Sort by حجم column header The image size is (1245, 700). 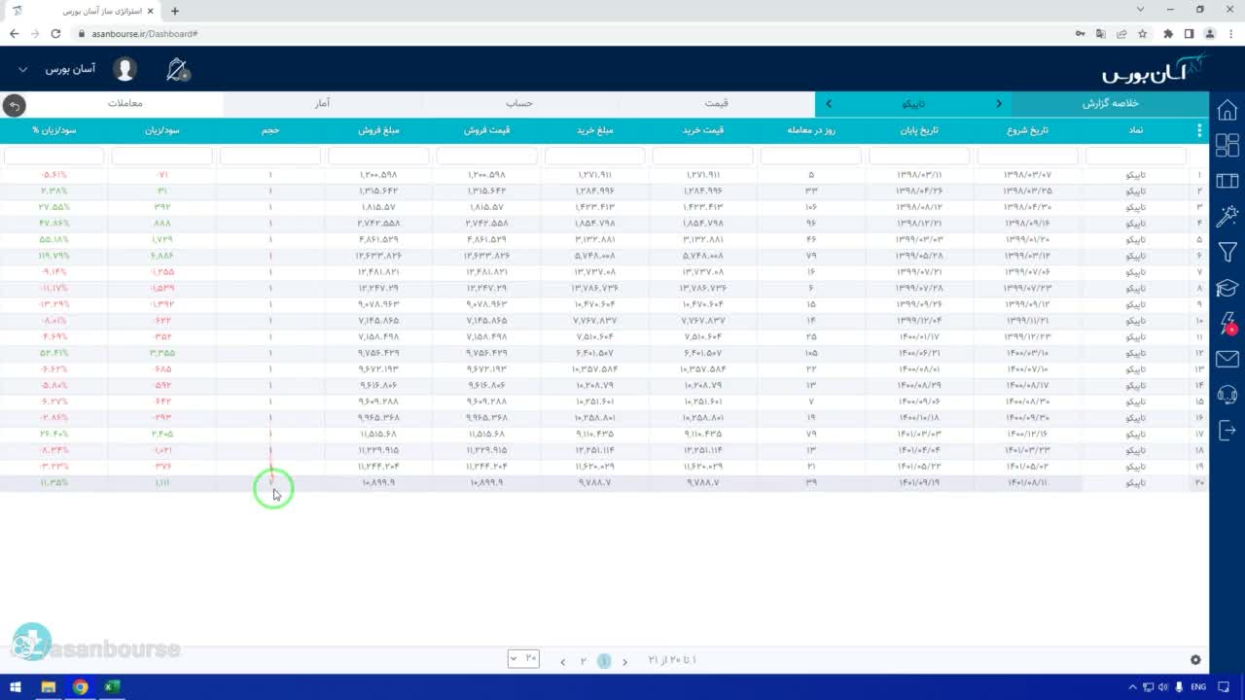pyautogui.click(x=270, y=130)
